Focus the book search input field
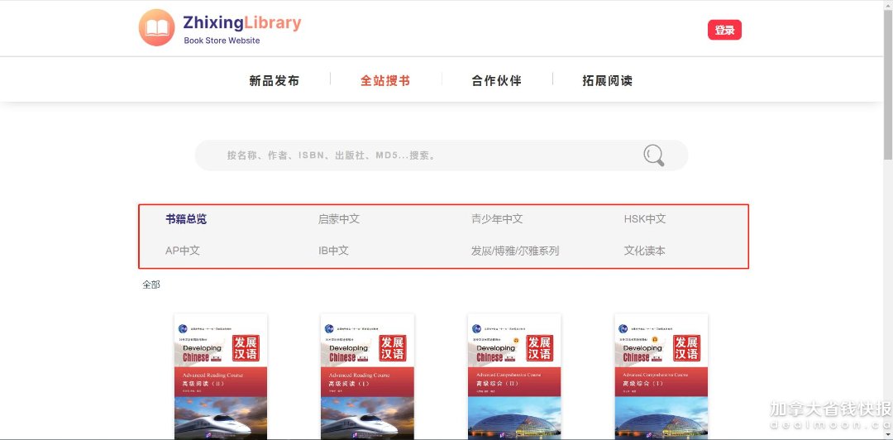Viewport: 893px width, 440px height. pos(442,155)
